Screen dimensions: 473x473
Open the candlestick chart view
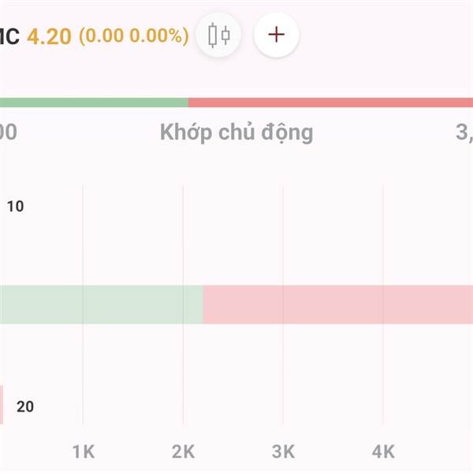pos(218,35)
